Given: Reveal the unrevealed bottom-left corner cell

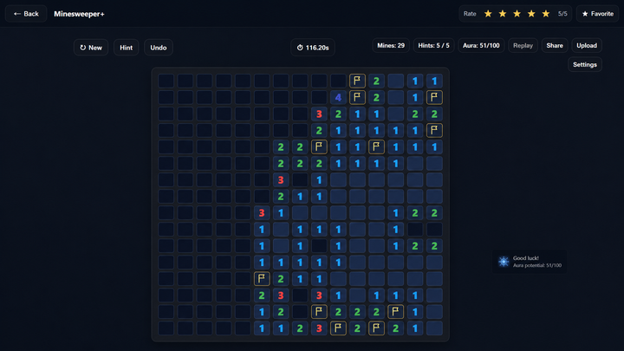Looking at the screenshot, I should (166, 328).
